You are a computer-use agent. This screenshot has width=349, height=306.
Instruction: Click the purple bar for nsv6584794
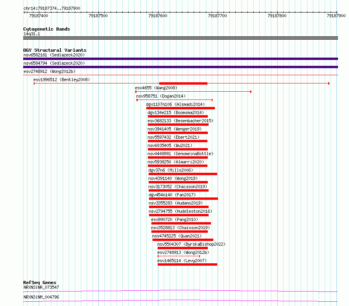pos(180,67)
